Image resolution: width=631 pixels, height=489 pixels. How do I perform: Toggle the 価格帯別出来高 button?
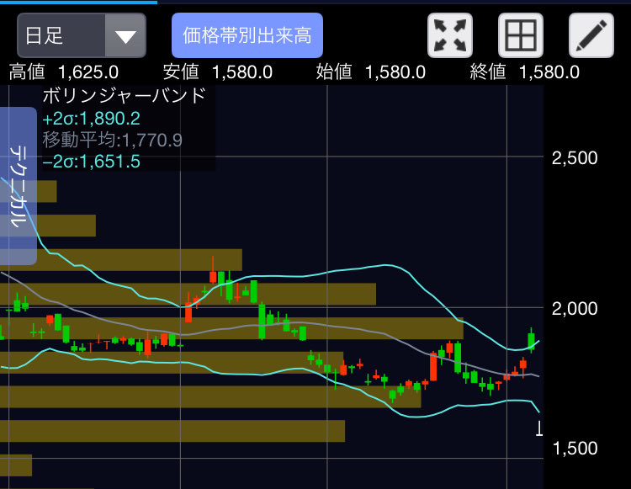click(247, 35)
